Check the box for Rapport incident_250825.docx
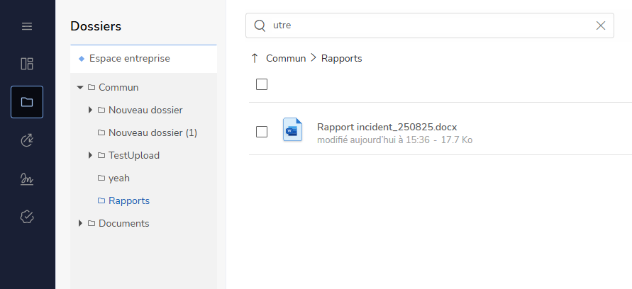The width and height of the screenshot is (632, 289). pyautogui.click(x=262, y=132)
